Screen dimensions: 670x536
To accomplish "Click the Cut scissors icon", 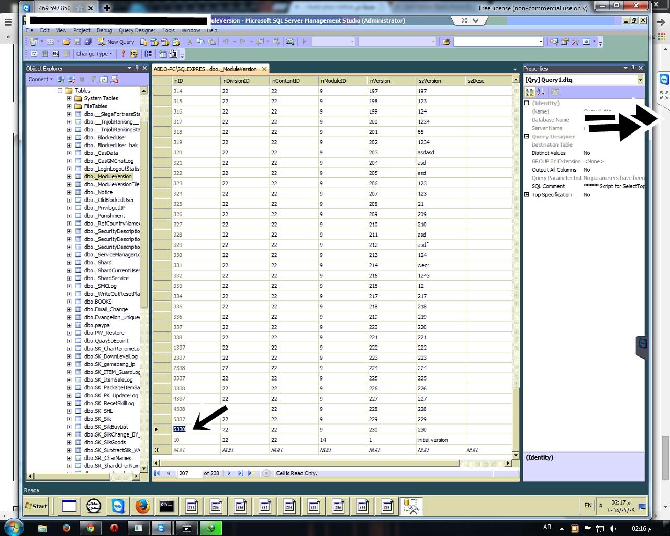I will pyautogui.click(x=190, y=42).
